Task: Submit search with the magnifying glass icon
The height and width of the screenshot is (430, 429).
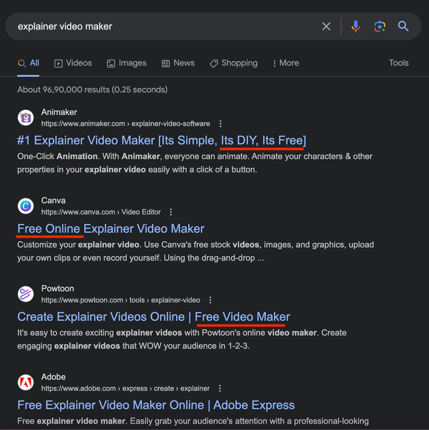Action: pyautogui.click(x=403, y=26)
